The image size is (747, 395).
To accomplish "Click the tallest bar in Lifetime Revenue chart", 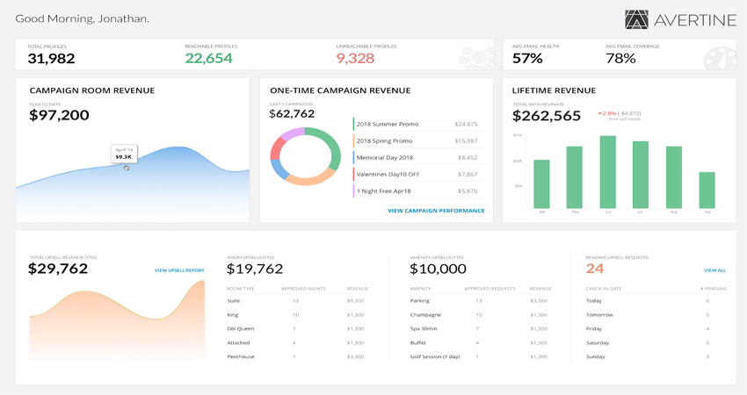I will point(607,171).
